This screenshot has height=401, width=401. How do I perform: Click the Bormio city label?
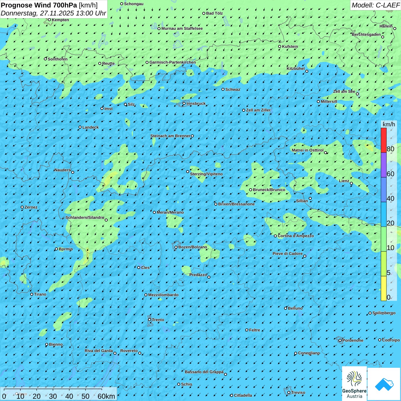(66, 249)
